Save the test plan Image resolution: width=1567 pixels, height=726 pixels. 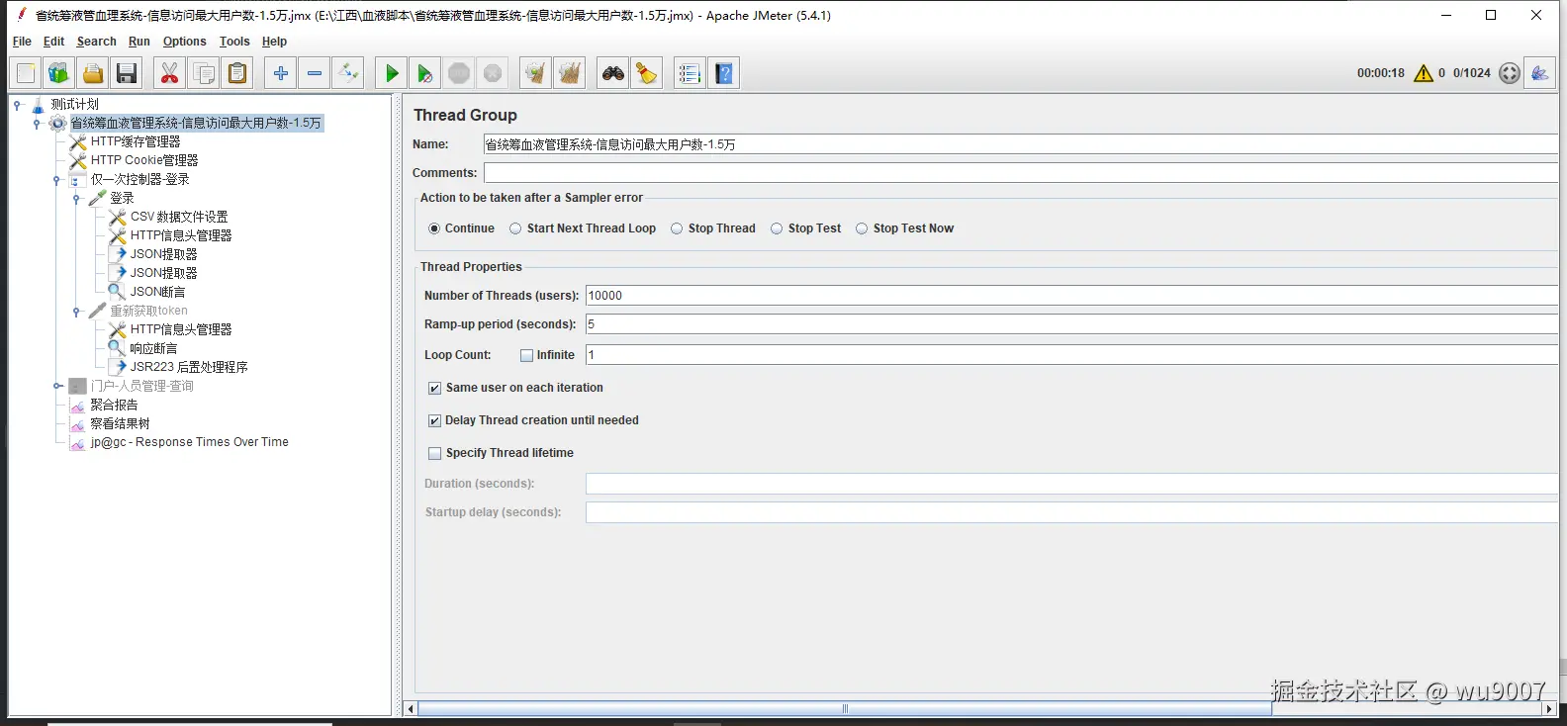point(127,73)
